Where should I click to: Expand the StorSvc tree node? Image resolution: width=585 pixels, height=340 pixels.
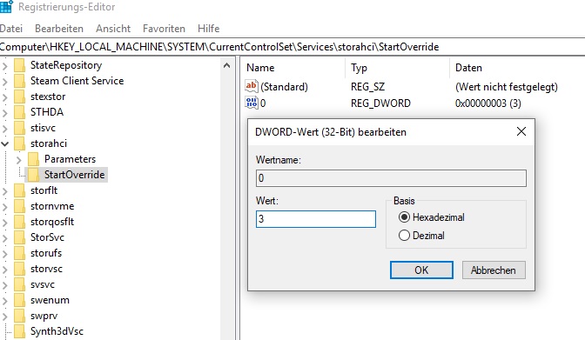[5, 238]
